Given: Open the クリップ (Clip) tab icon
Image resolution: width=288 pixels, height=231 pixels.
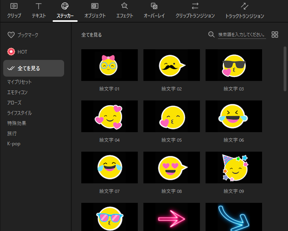Looking at the screenshot, I should (x=14, y=6).
